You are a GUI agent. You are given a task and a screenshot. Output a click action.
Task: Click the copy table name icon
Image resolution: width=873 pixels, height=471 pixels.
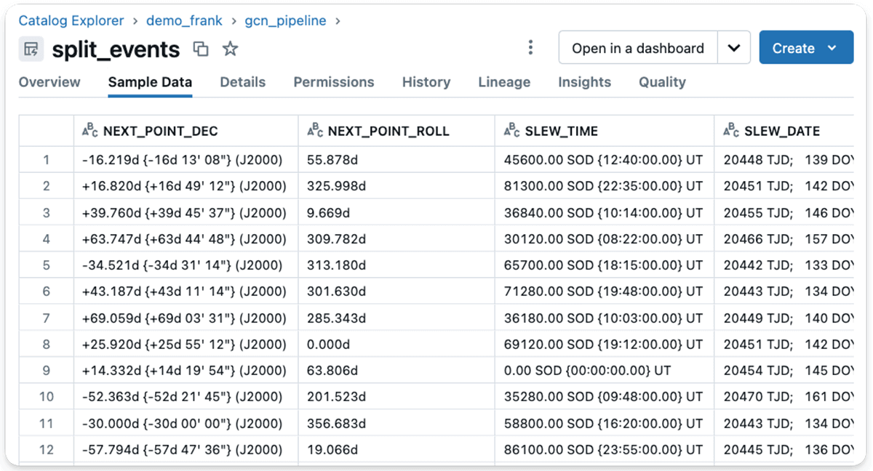tap(201, 49)
